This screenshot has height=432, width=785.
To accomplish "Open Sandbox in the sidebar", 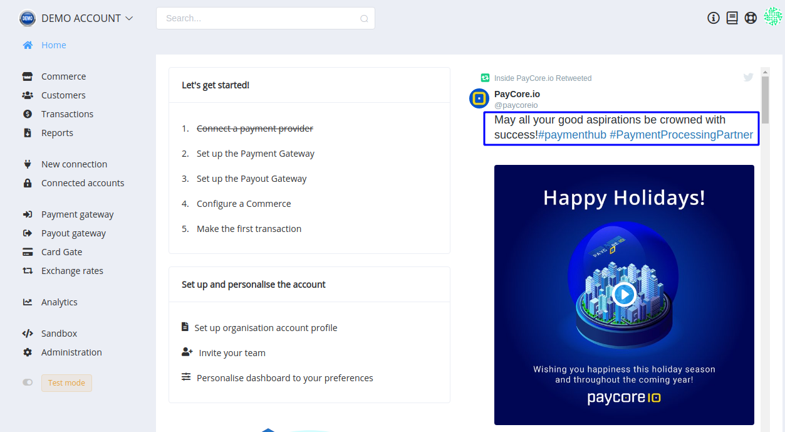I will point(59,334).
